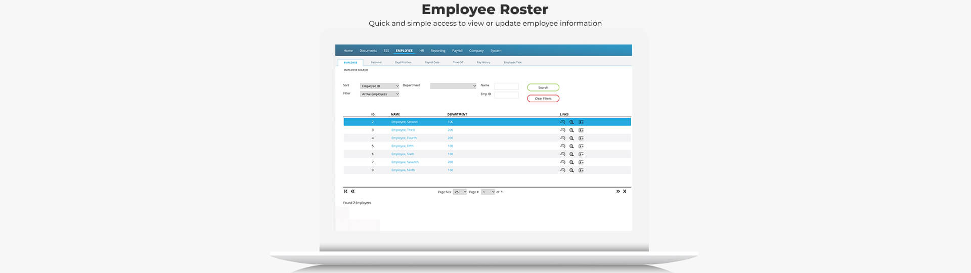Open pay card icon for Employee, Fourth
Screen dimensions: 971x273
tap(581, 138)
